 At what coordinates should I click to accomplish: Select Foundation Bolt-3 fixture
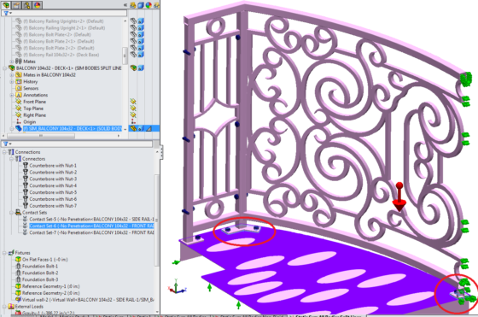pyautogui.click(x=40, y=279)
